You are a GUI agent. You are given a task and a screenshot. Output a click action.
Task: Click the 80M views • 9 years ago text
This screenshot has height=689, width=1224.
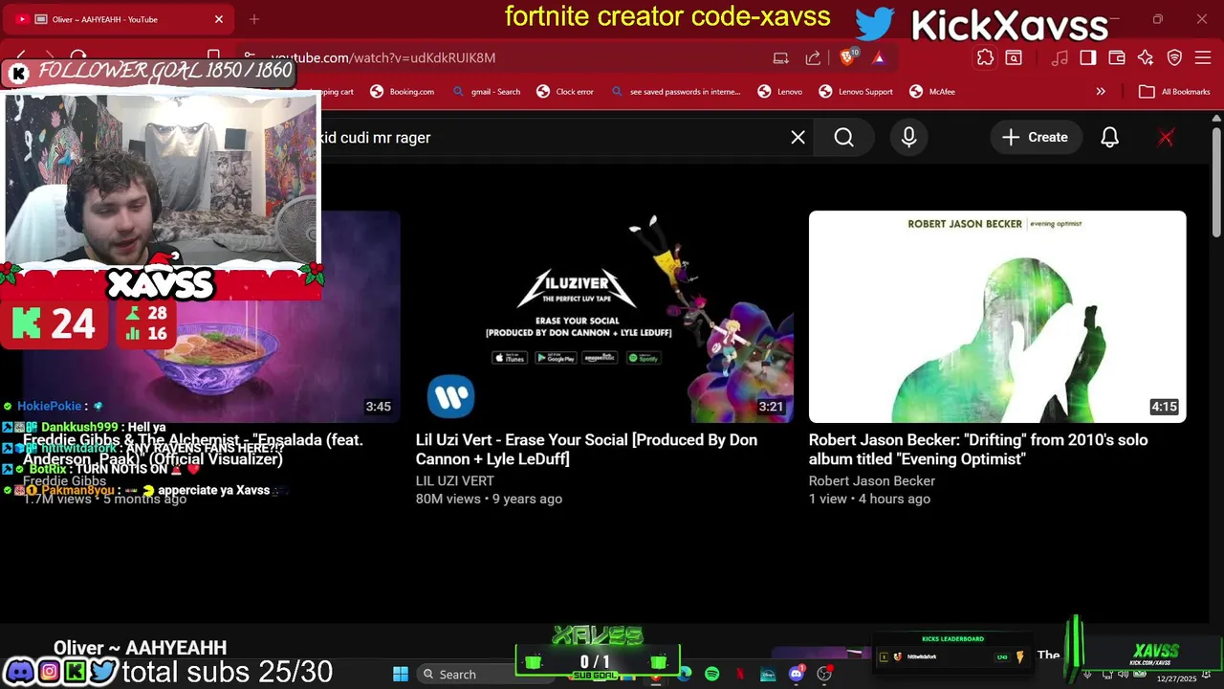(489, 499)
